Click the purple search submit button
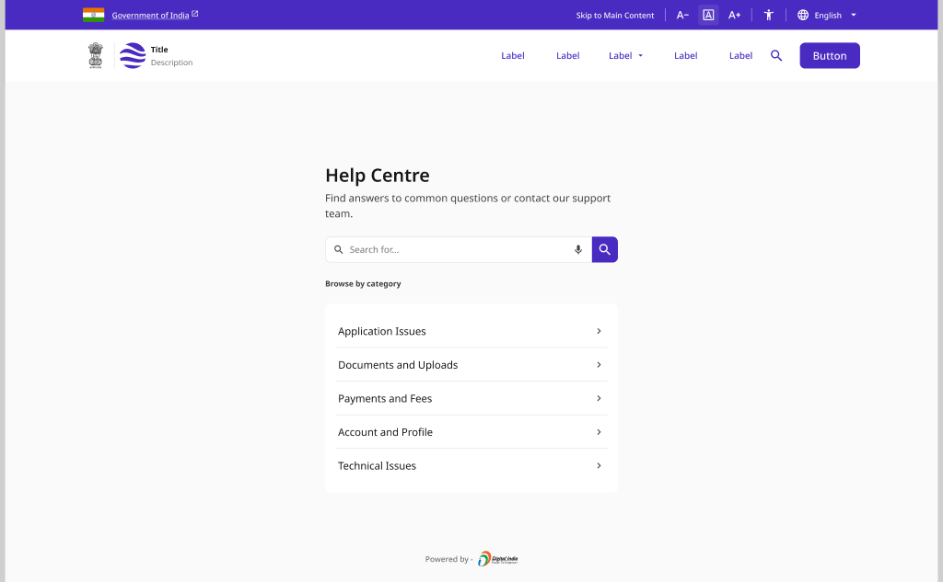This screenshot has width=943, height=582. point(604,249)
